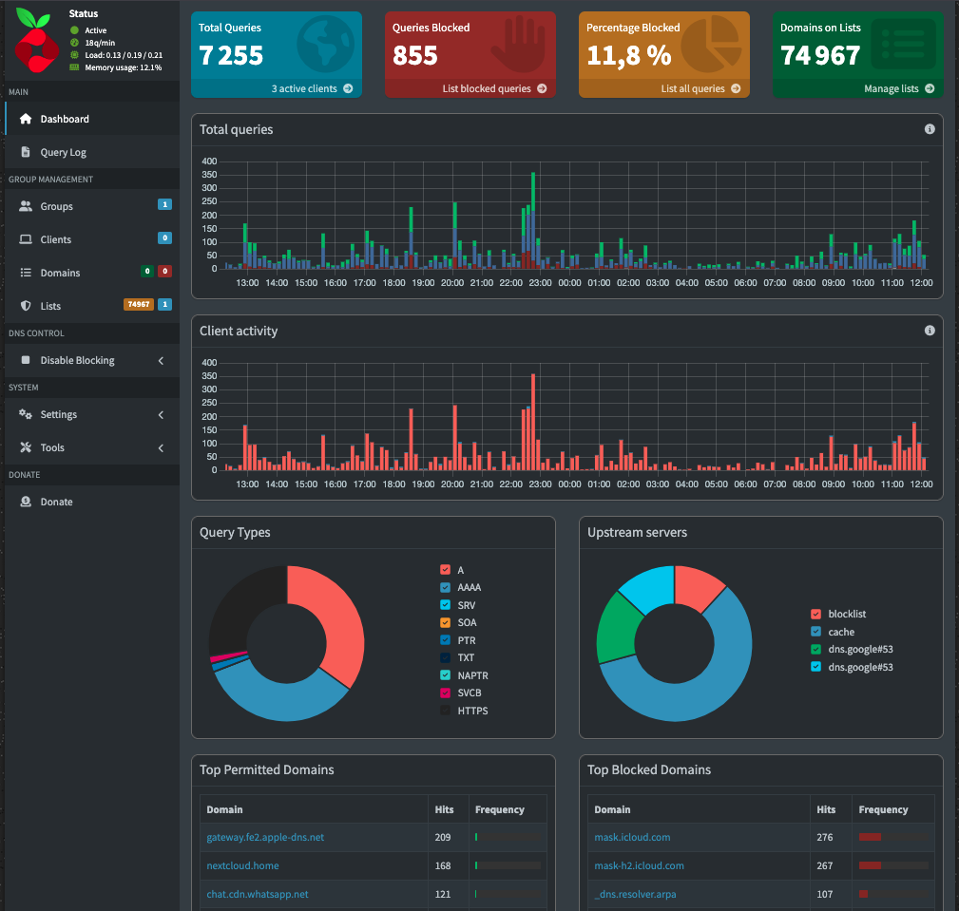Viewport: 959px width, 911px height.
Task: Click the Total queries info icon
Action: tap(930, 129)
